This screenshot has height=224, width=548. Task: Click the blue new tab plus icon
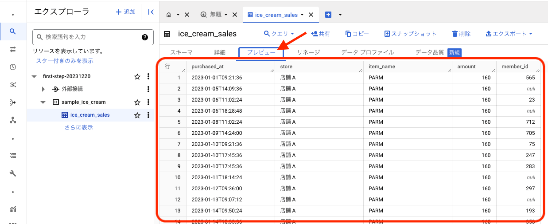coord(328,15)
